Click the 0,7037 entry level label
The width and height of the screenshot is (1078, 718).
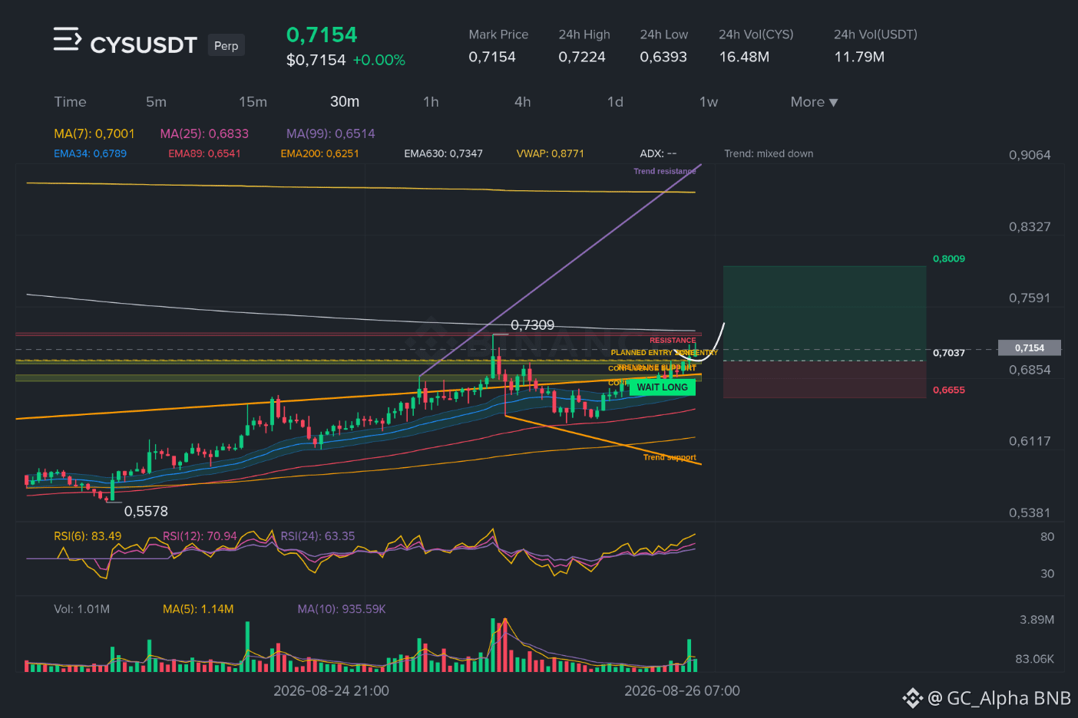(x=949, y=353)
